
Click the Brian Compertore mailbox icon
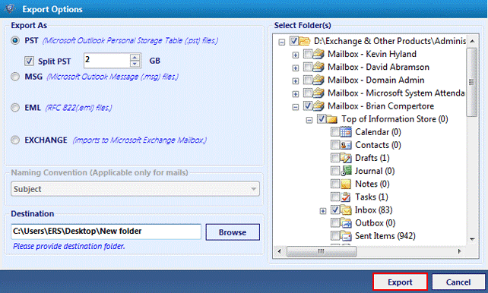[318, 106]
